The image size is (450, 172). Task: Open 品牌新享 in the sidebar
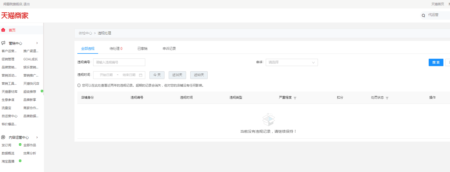[x=30, y=100]
